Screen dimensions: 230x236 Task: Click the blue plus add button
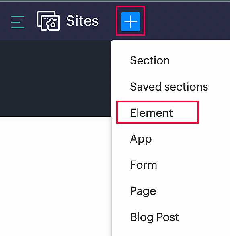tap(131, 22)
